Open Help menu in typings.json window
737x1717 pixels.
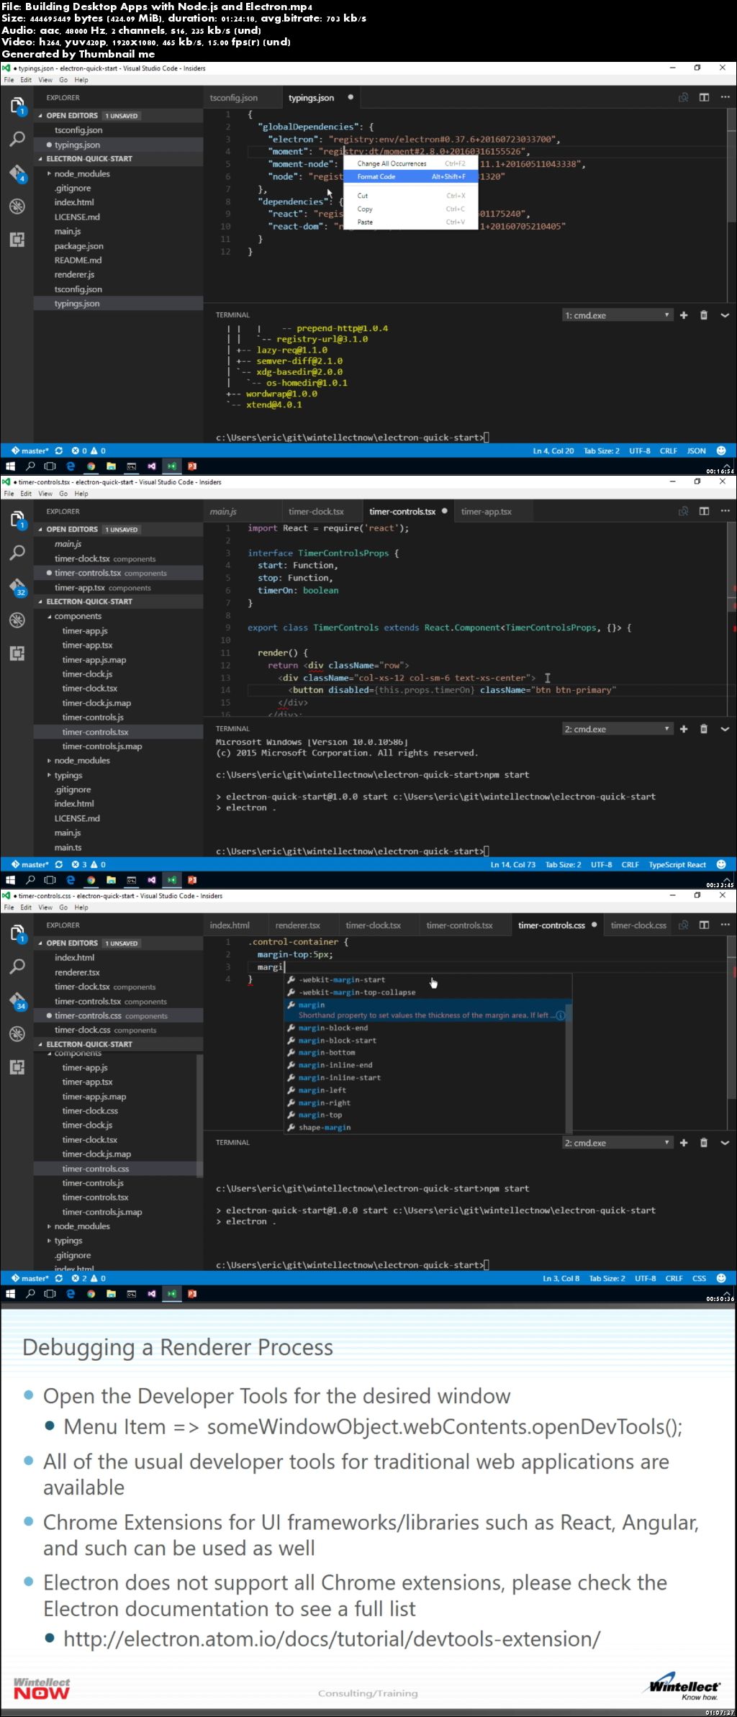pyautogui.click(x=81, y=80)
